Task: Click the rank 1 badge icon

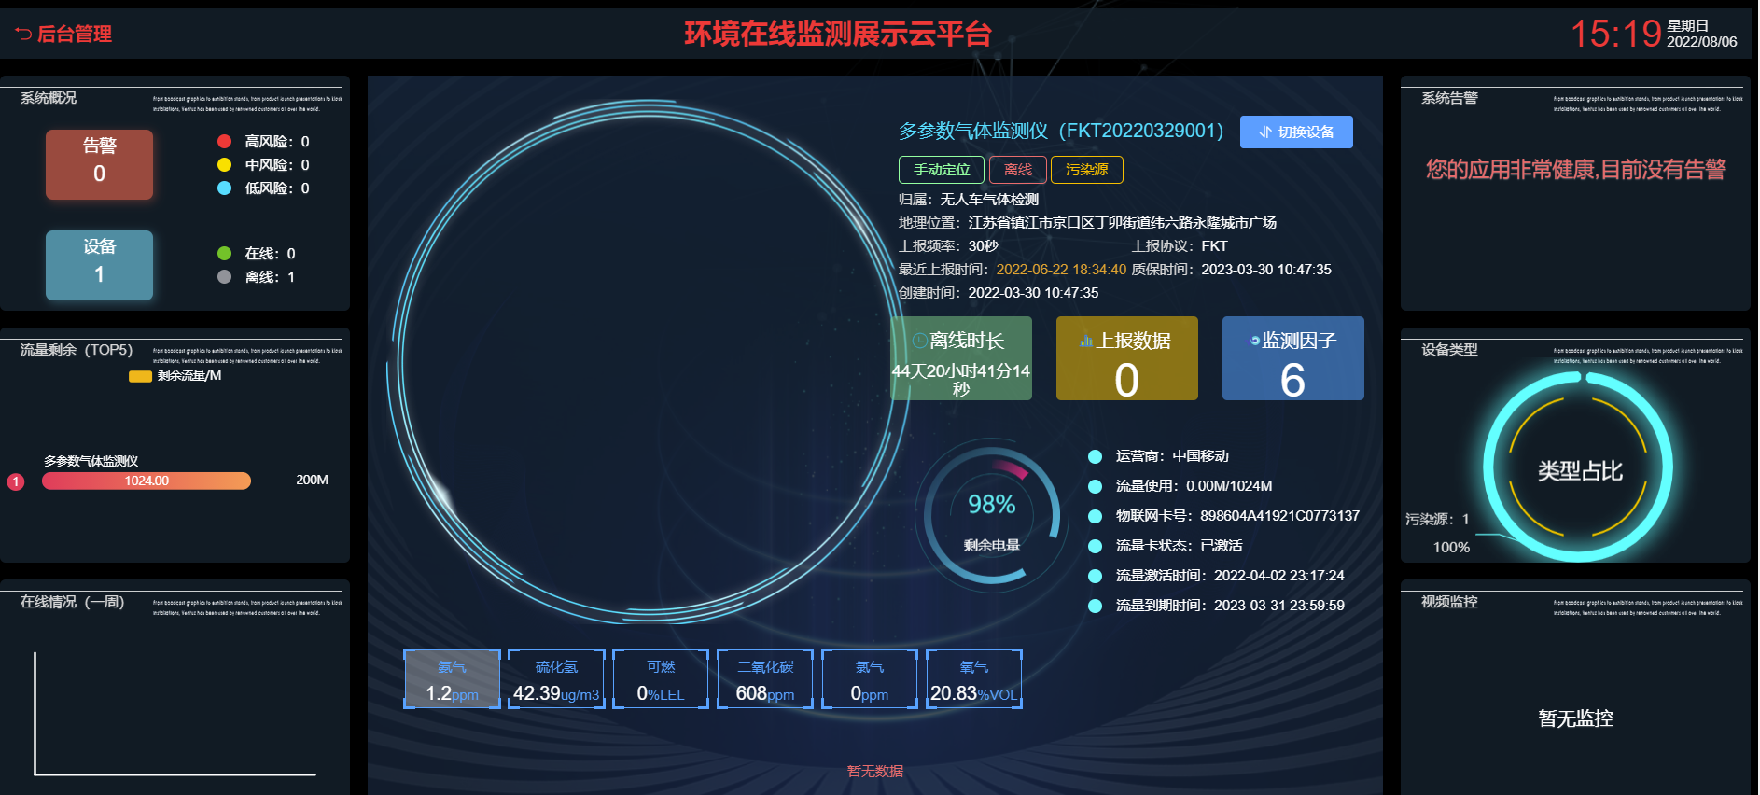Action: (x=16, y=481)
